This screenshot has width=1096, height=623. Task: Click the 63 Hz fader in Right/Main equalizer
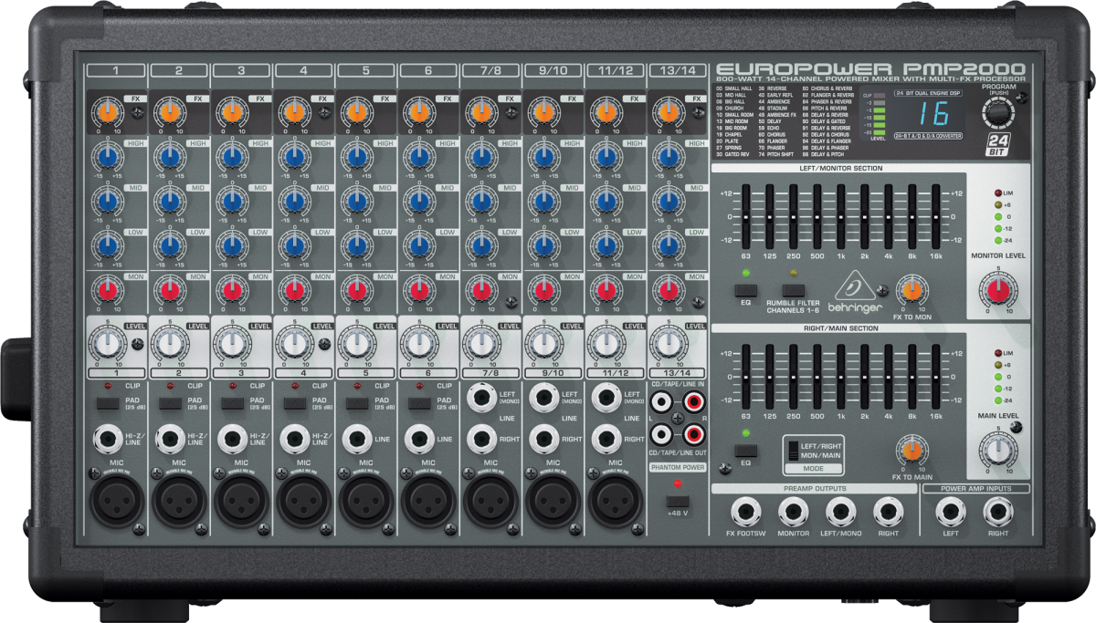tap(747, 376)
